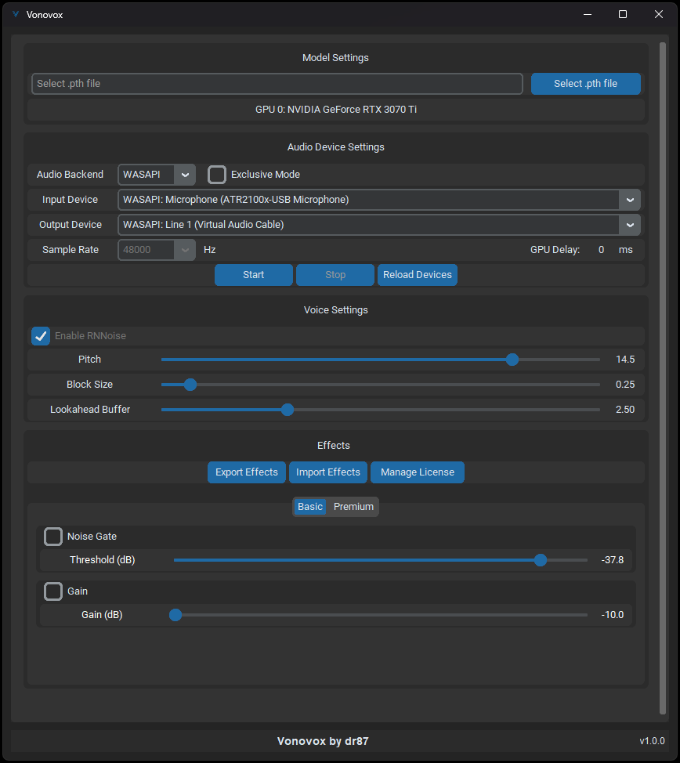This screenshot has width=680, height=763.
Task: Enable the Noise Gate effect checkbox
Action: 53,537
